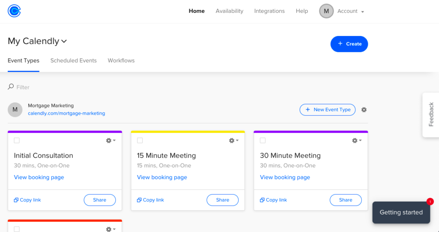View booking page for 15 Minute Meeting

point(162,177)
